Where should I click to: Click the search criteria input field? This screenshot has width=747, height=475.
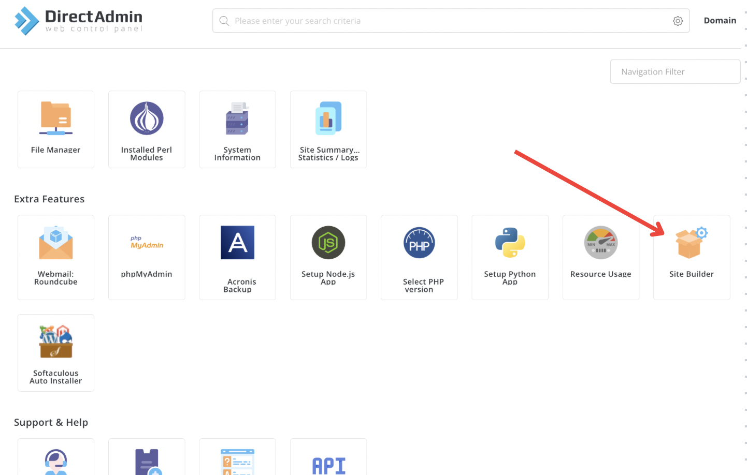tap(446, 21)
